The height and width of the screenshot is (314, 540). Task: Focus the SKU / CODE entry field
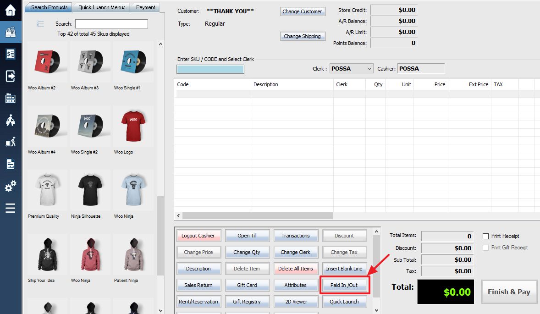(210, 69)
